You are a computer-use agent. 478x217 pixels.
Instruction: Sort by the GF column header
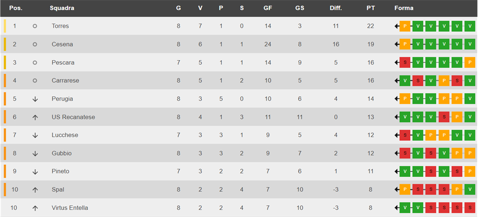(267, 8)
